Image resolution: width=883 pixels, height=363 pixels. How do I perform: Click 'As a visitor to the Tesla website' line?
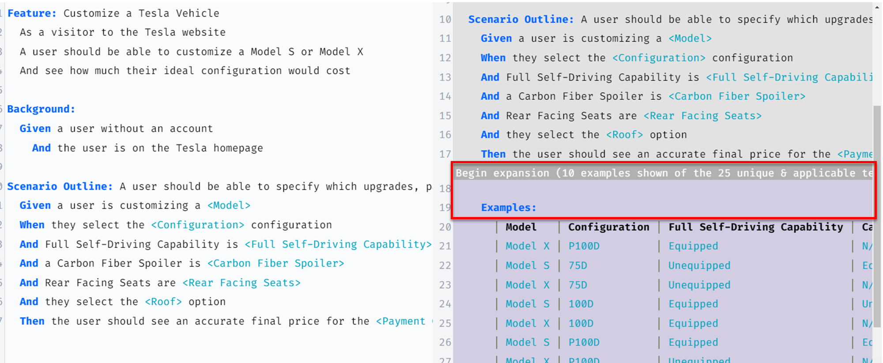click(x=123, y=32)
